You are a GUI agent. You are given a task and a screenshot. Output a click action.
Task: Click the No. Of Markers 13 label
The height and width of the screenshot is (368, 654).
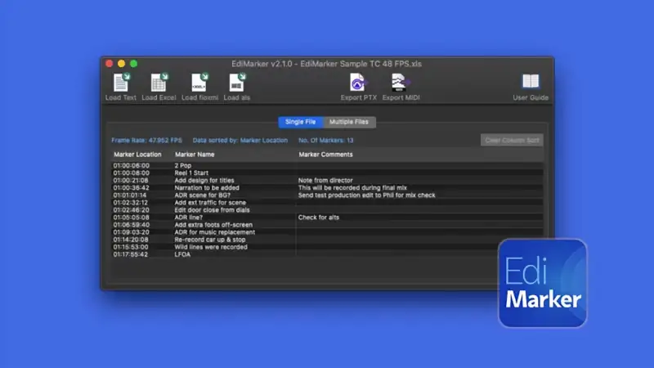325,140
